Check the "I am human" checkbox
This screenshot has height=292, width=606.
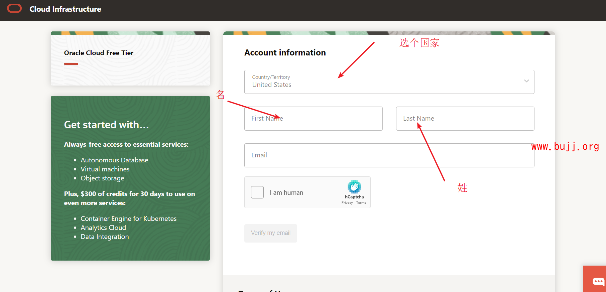coord(257,192)
